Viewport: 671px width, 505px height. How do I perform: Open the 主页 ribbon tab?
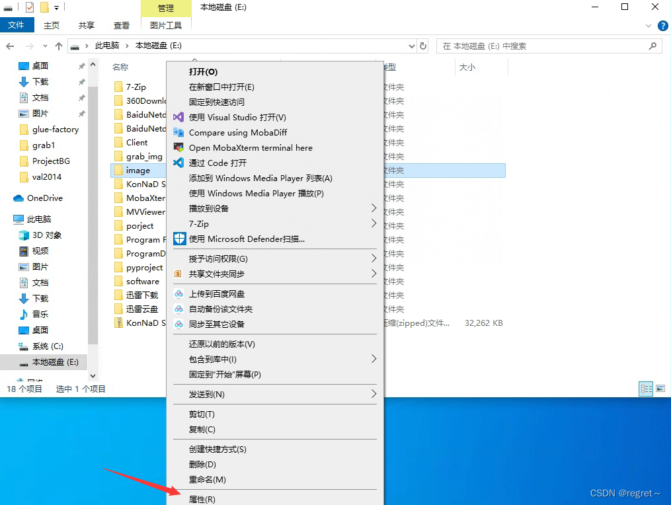point(52,26)
